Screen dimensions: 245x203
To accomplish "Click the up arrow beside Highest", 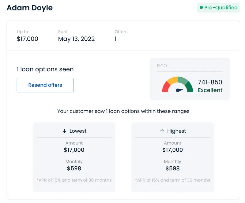I will pos(162,131).
